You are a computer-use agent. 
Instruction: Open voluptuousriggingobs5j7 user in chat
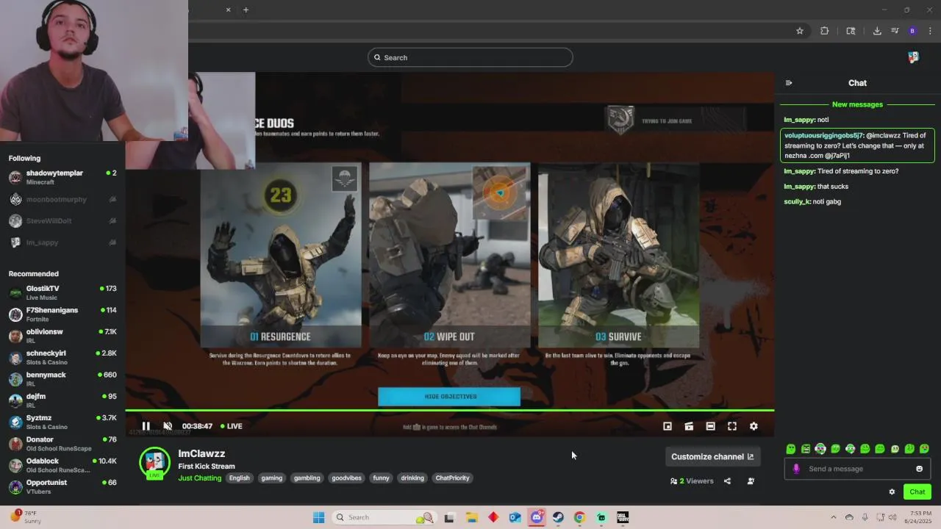pos(823,135)
